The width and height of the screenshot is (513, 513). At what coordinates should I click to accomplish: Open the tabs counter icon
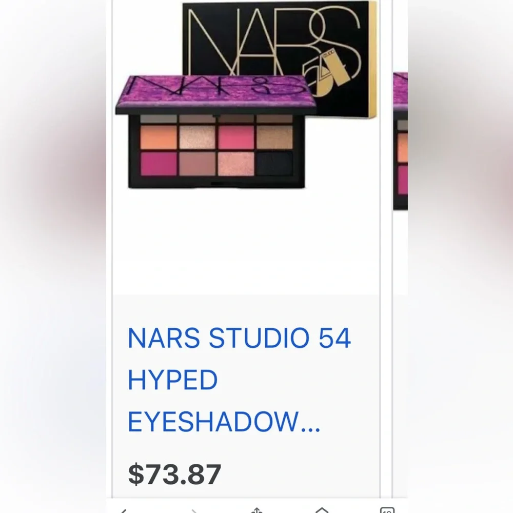tap(387, 510)
